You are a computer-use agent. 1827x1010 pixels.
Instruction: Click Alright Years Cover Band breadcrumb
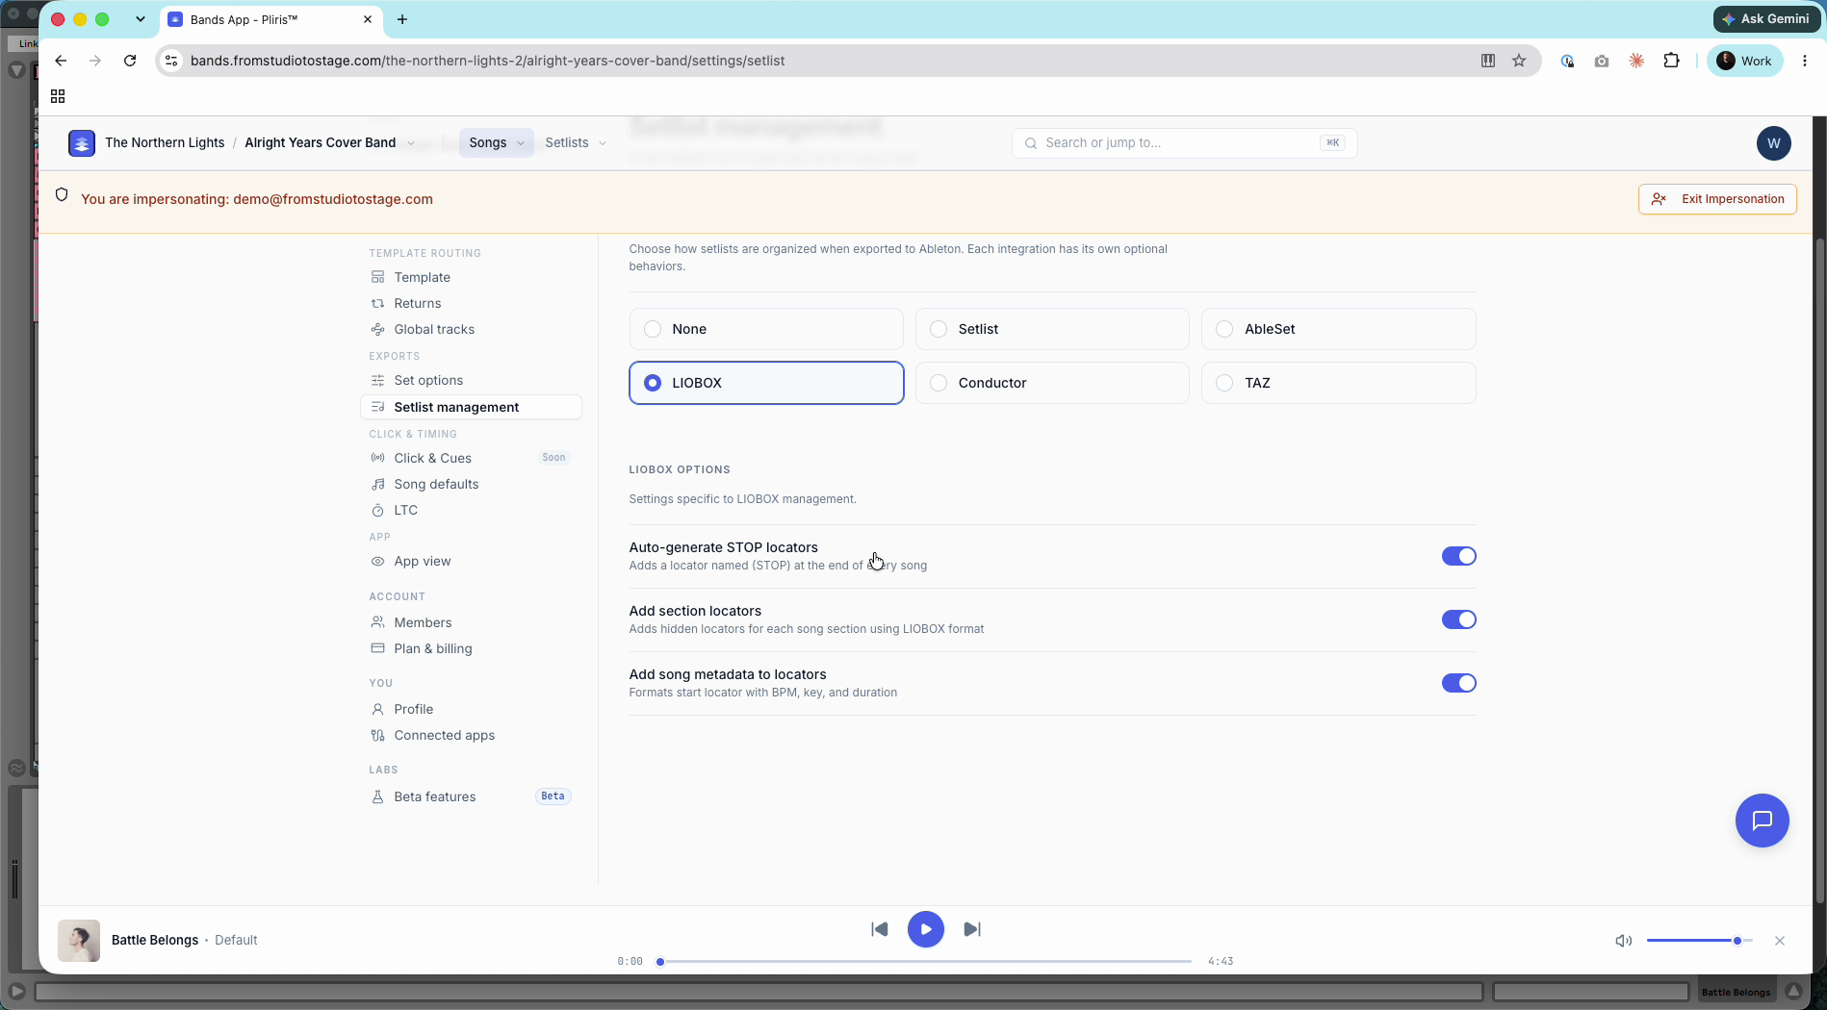(x=321, y=142)
